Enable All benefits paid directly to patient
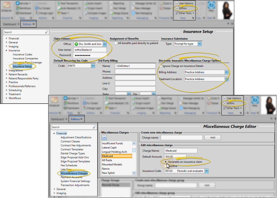This screenshot has width=280, height=201. pyautogui.click(x=116, y=43)
